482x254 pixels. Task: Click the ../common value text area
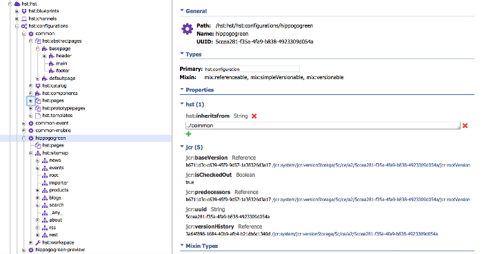point(323,125)
